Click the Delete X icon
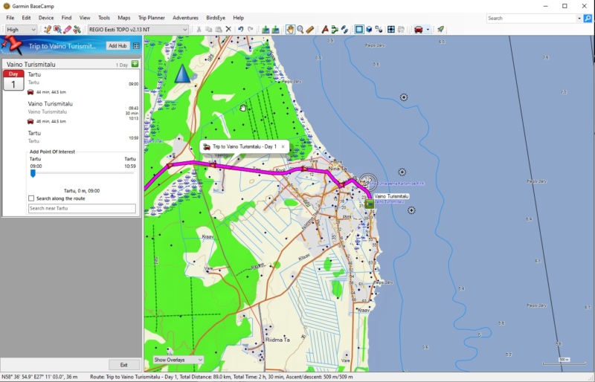Viewport: 595px width, 382px height. (228, 30)
